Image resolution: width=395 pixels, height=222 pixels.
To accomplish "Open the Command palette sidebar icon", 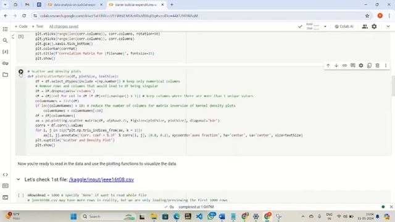I will (5, 186).
